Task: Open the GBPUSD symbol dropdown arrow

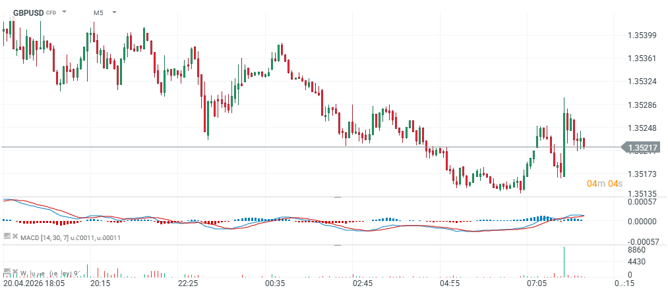Action: (x=65, y=12)
